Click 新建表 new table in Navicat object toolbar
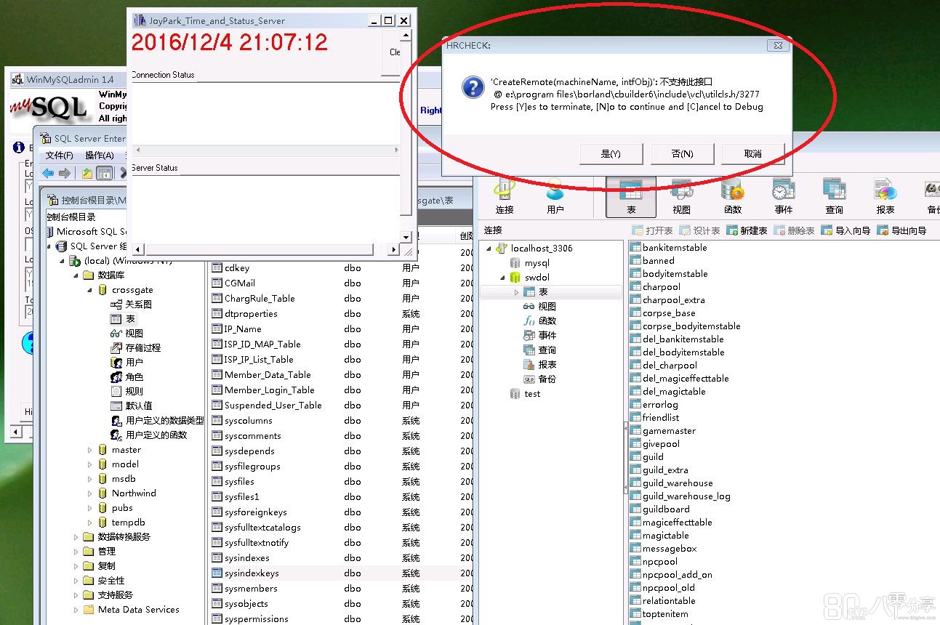This screenshot has width=940, height=625. pyautogui.click(x=747, y=230)
